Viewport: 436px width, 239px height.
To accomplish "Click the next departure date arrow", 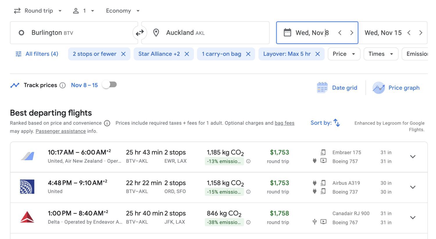I will (x=352, y=33).
